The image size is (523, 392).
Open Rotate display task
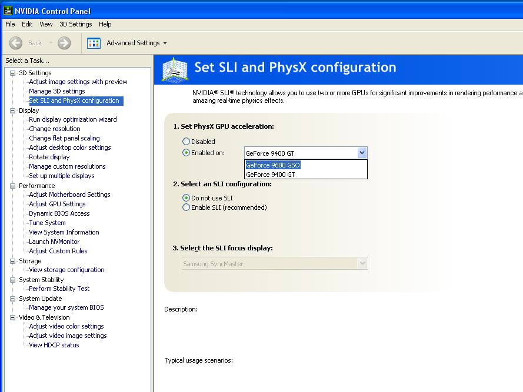click(x=49, y=157)
